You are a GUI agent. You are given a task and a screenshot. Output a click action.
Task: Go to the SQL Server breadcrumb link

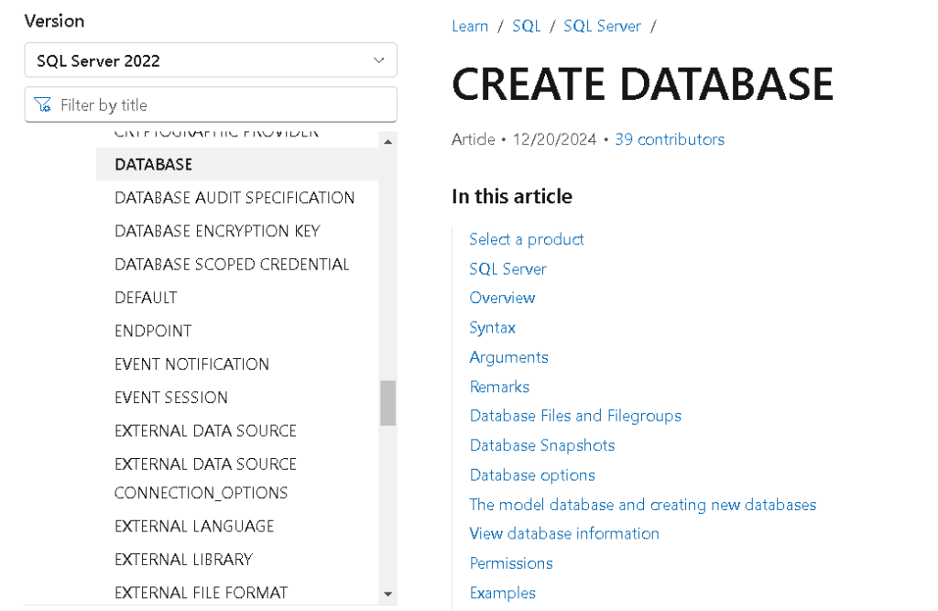tap(602, 27)
